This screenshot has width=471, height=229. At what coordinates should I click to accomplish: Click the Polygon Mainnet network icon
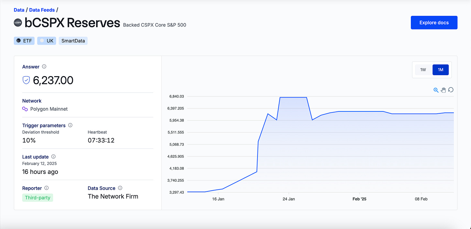(x=25, y=109)
